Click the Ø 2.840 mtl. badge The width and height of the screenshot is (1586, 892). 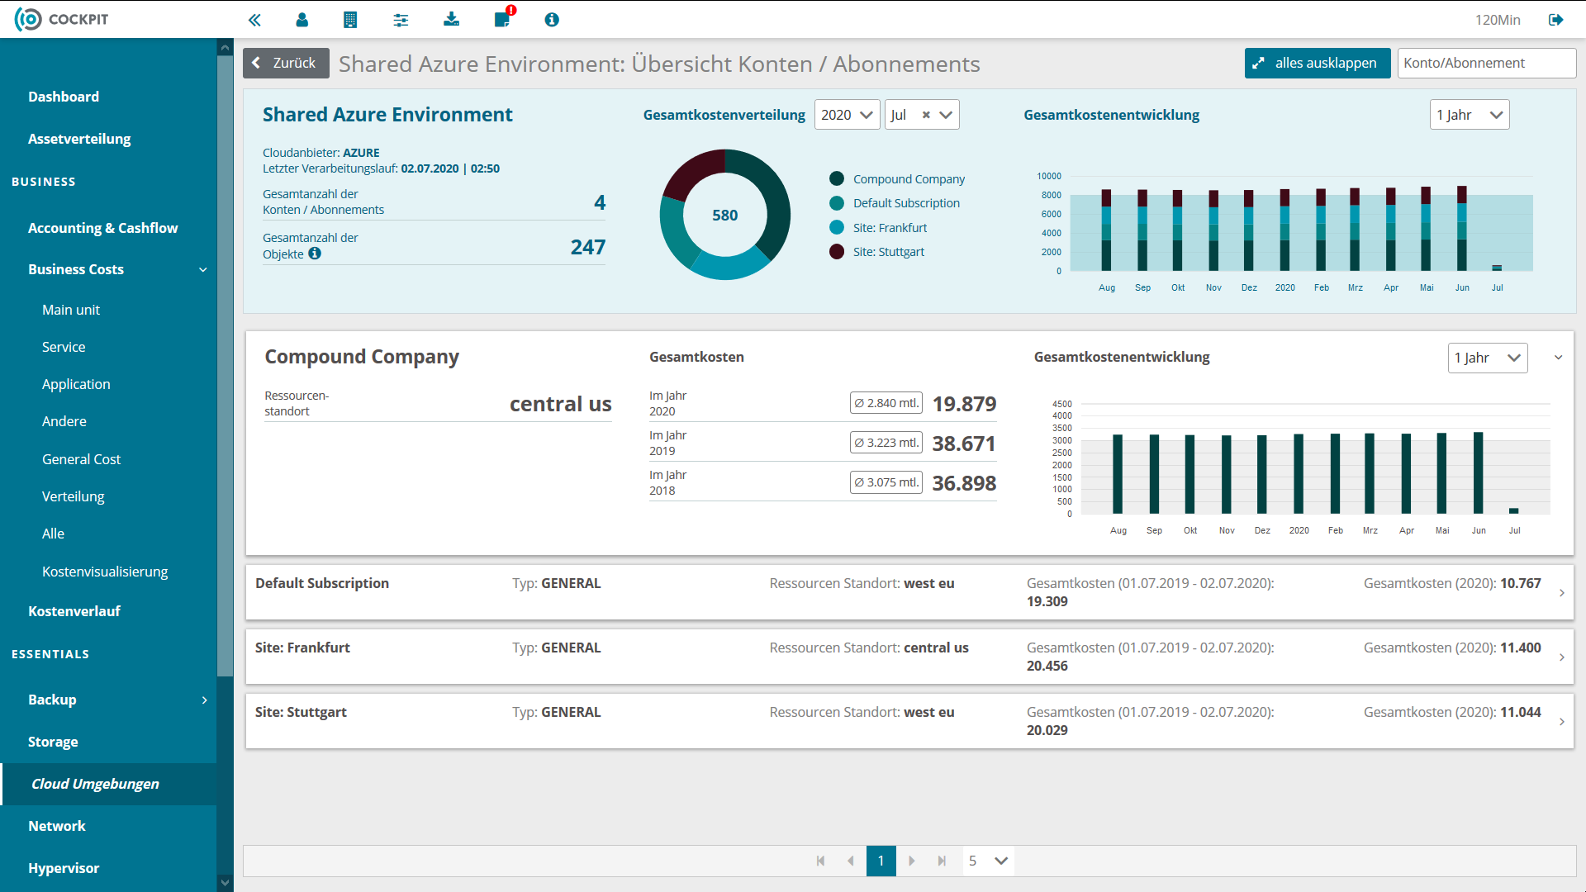pyautogui.click(x=886, y=403)
